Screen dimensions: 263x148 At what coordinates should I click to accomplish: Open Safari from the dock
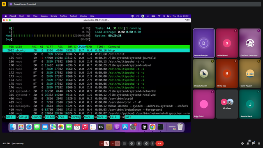[29, 127]
